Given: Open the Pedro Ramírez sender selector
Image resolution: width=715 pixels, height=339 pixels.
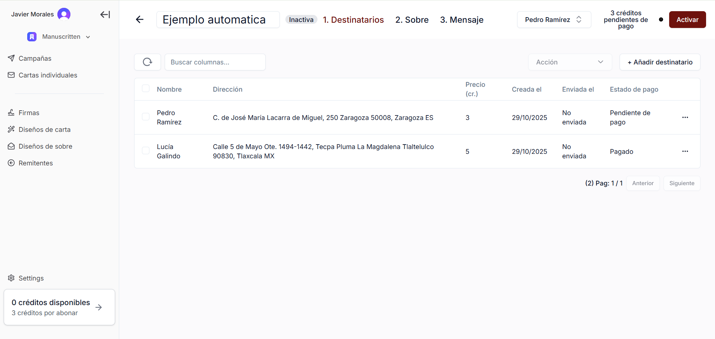Looking at the screenshot, I should click(x=554, y=19).
